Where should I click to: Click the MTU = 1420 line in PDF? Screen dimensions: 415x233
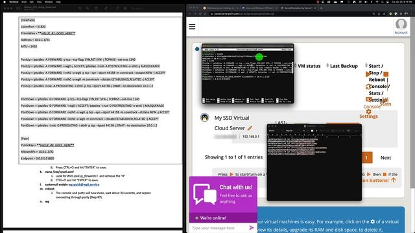coord(29,46)
